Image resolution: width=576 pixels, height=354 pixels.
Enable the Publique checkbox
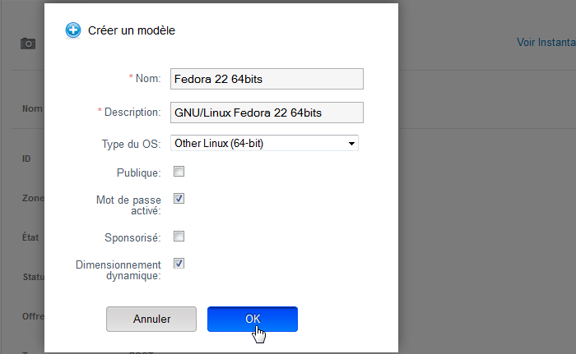pos(179,172)
